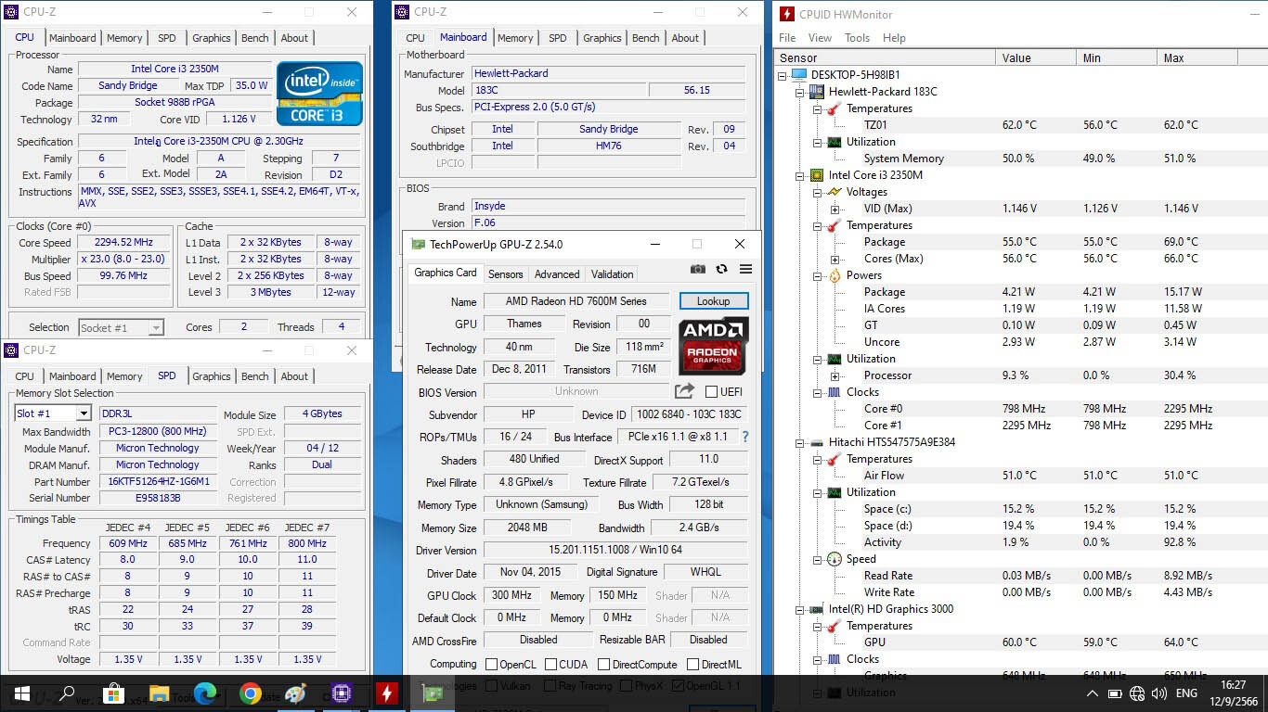Click the ENG language indicator

(1186, 693)
